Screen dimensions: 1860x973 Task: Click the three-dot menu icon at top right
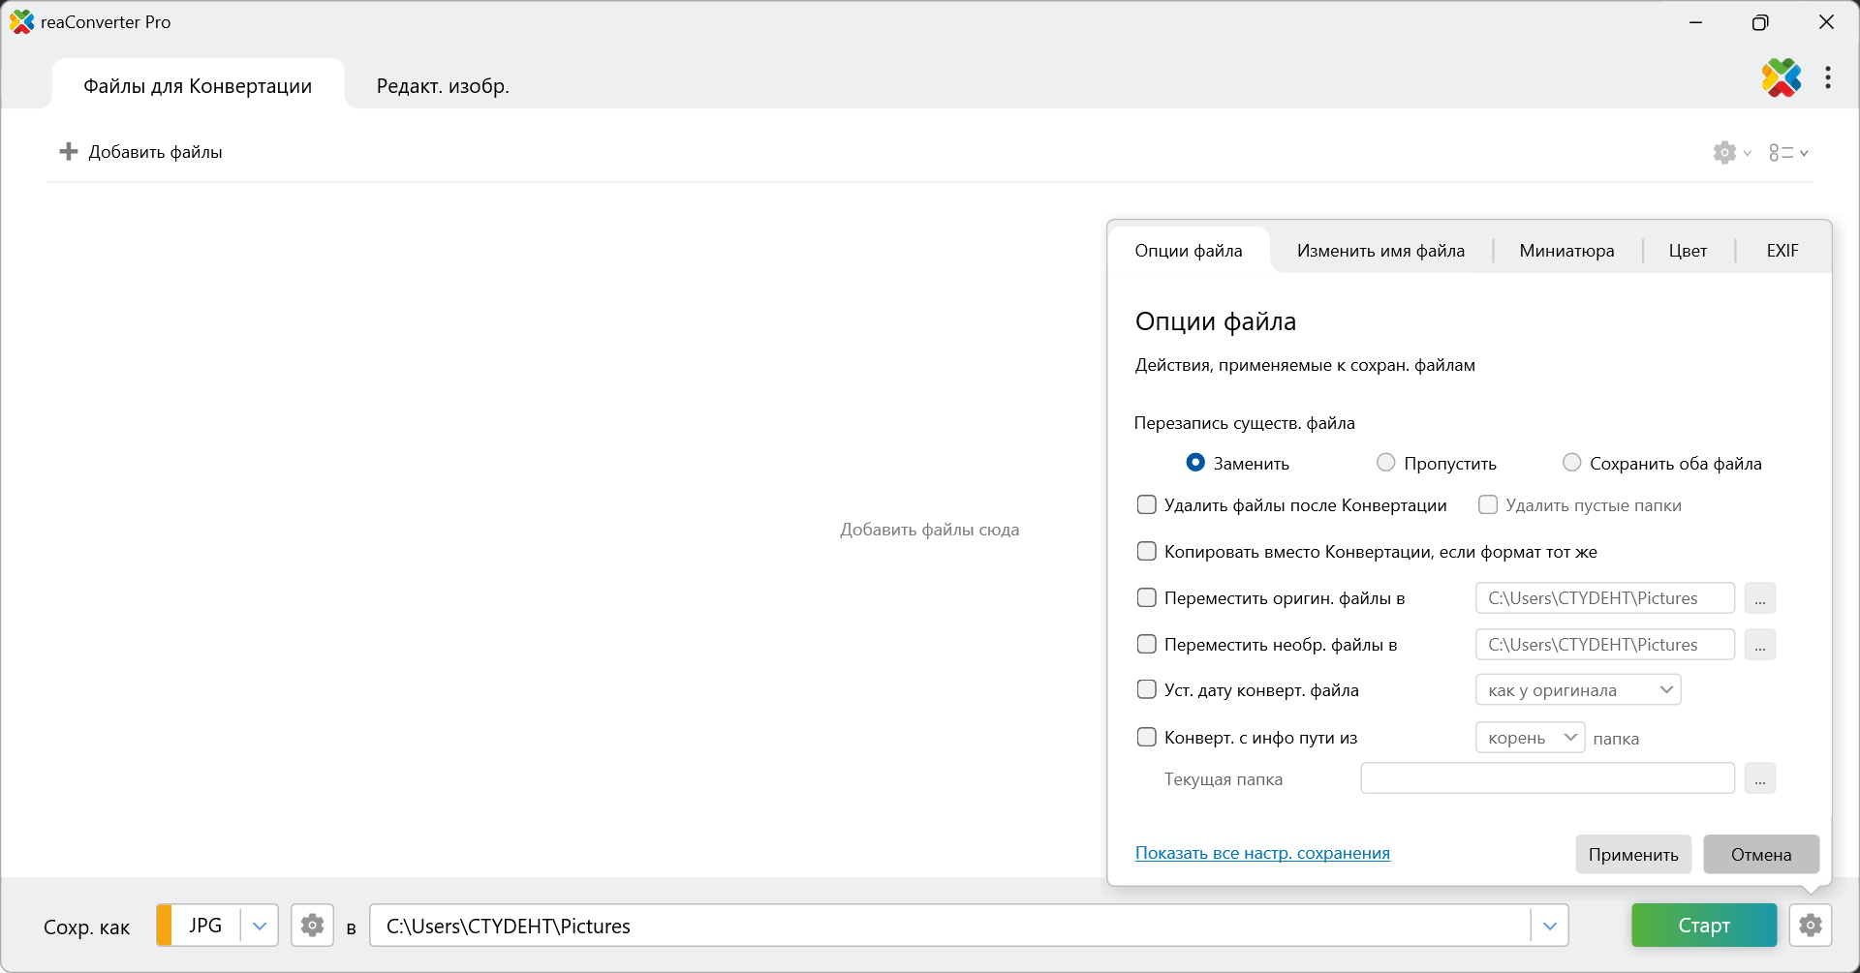click(1828, 77)
